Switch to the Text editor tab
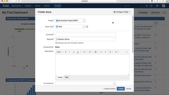The image size is (169, 95). pos(67,77)
